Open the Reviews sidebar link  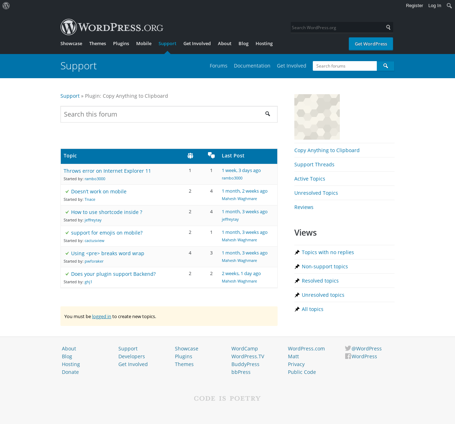click(x=304, y=207)
